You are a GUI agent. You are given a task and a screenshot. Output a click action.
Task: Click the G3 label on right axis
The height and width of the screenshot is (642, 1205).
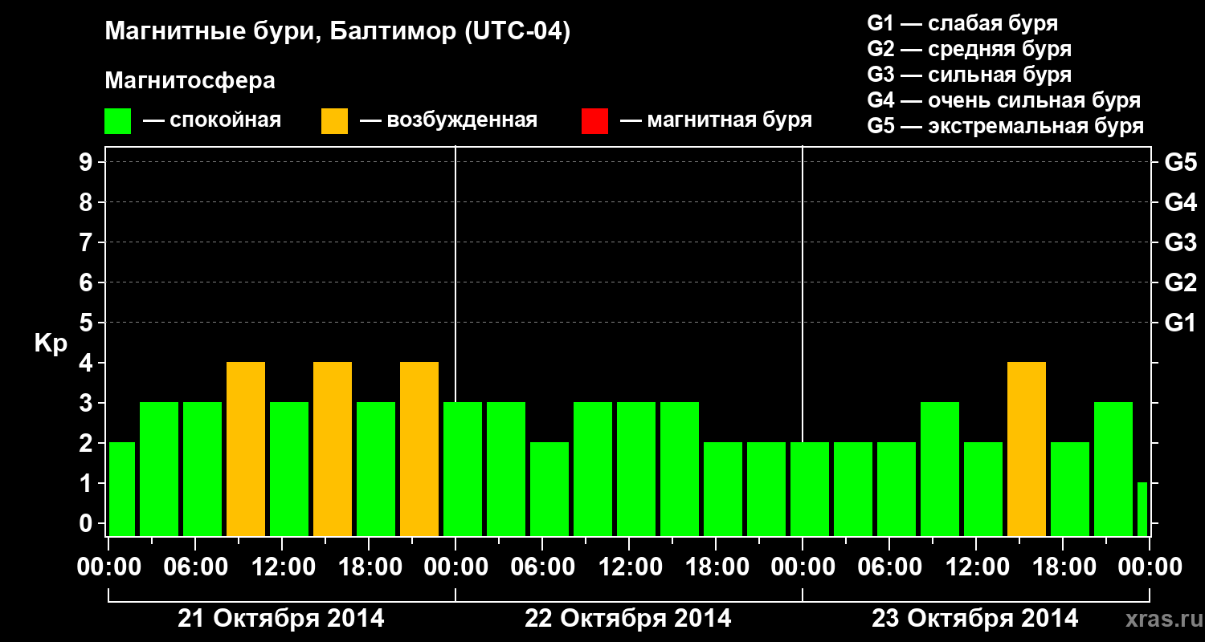[1180, 242]
